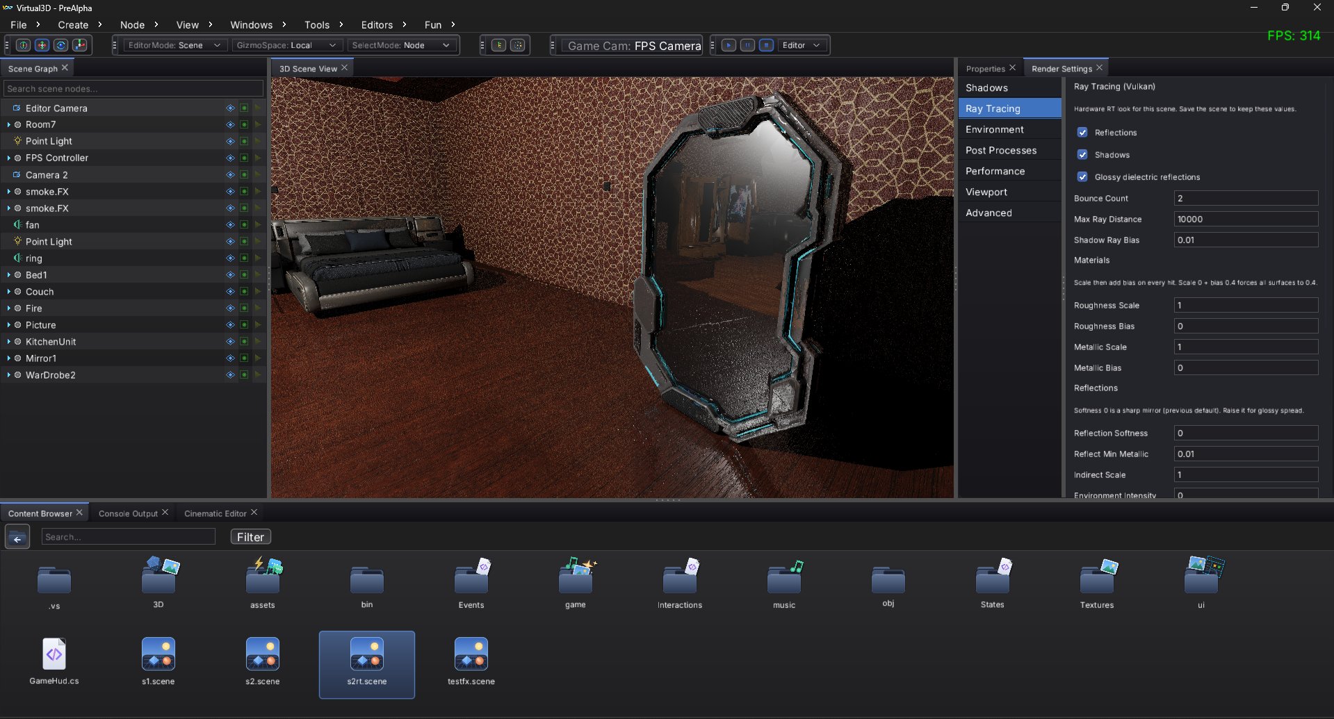Open the Environment render settings section
The image size is (1334, 719).
click(x=1010, y=130)
